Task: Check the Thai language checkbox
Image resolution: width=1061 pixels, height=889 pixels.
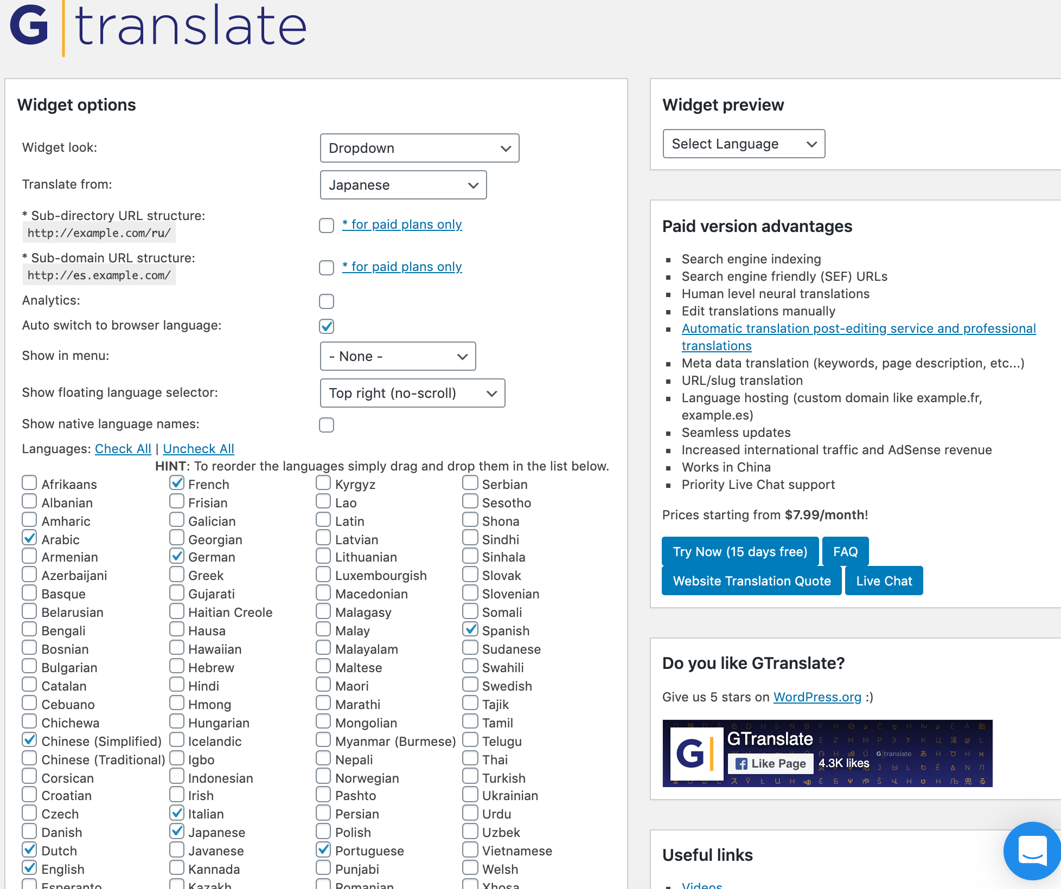Action: (x=470, y=758)
